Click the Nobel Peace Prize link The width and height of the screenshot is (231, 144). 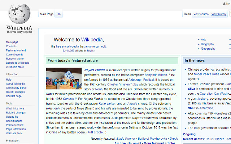click(x=206, y=74)
